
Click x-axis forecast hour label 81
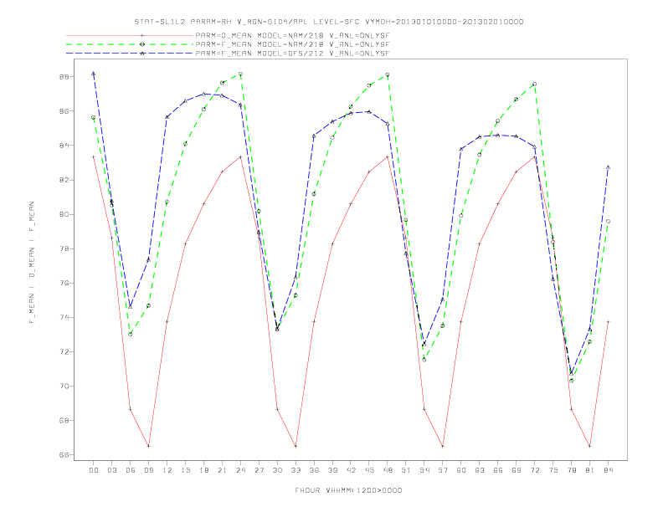pyautogui.click(x=590, y=470)
